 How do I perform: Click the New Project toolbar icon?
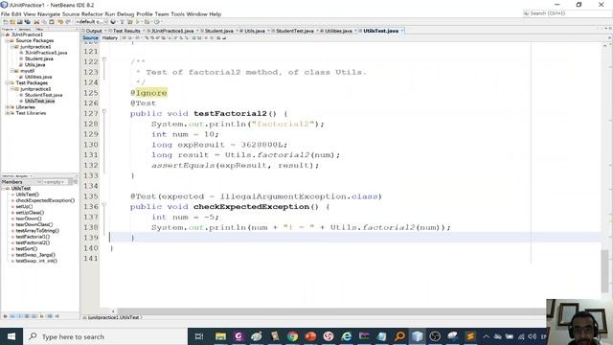click(x=12, y=22)
